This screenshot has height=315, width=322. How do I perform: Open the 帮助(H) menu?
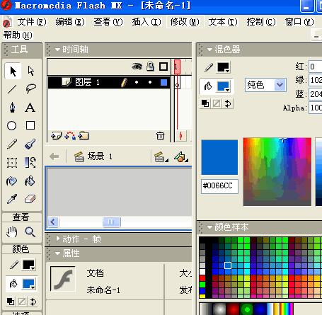tap(18, 35)
